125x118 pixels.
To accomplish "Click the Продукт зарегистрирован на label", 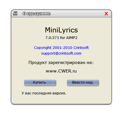I will point(61,63).
